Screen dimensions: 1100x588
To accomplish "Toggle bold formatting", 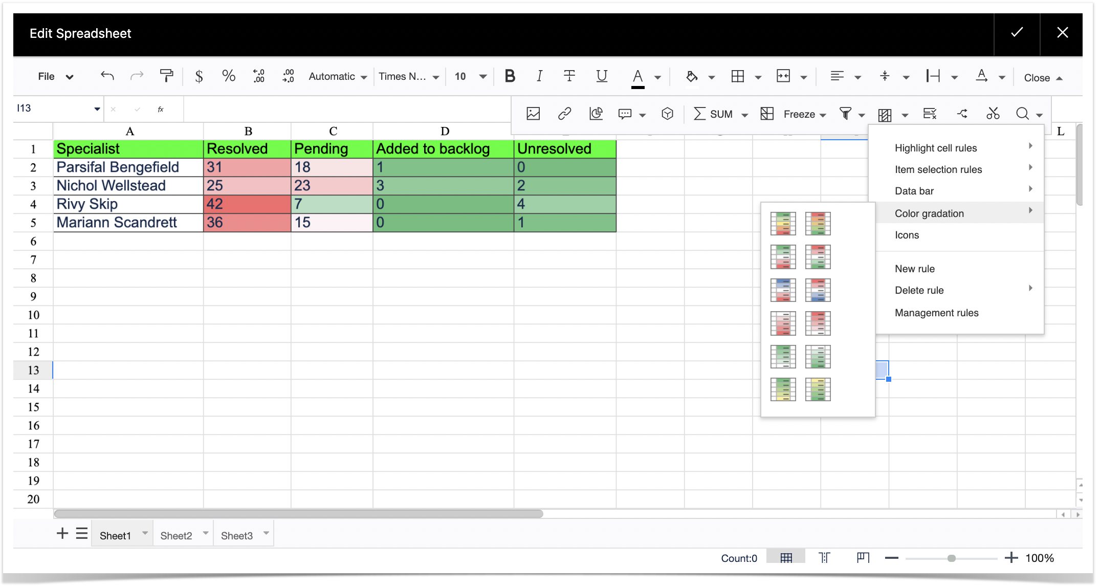I will coord(510,76).
